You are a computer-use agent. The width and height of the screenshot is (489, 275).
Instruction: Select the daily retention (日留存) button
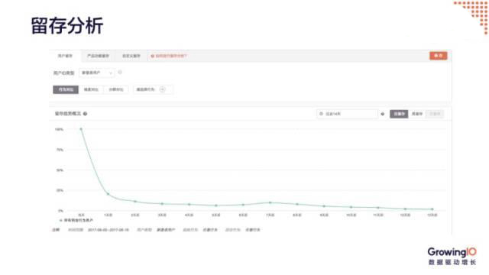[399, 114]
